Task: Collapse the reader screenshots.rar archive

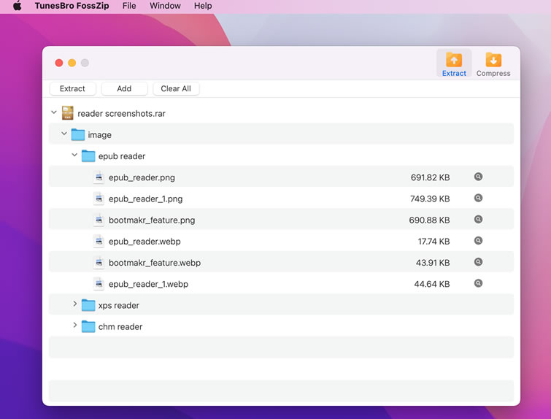Action: pyautogui.click(x=54, y=112)
